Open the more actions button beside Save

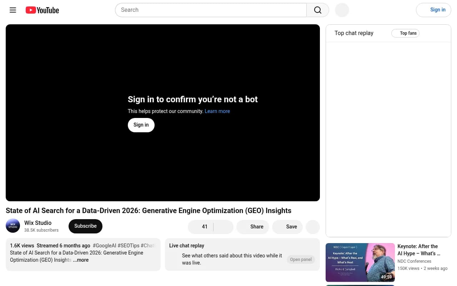tap(313, 227)
